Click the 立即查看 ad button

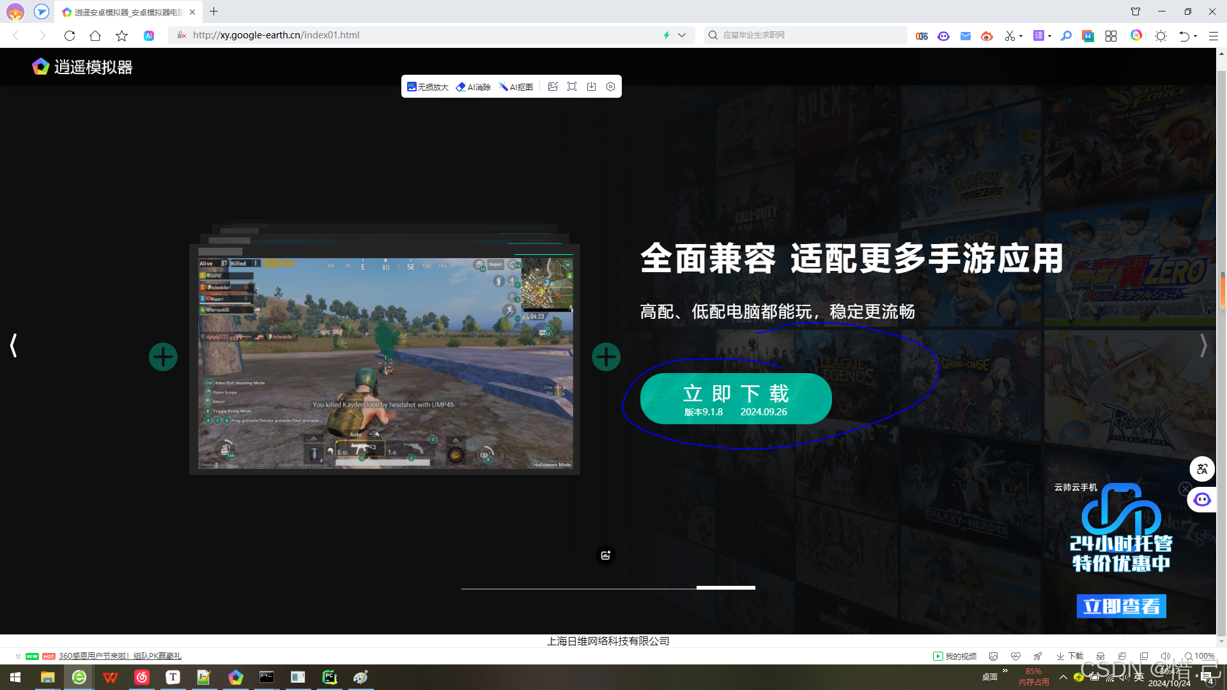1121,606
